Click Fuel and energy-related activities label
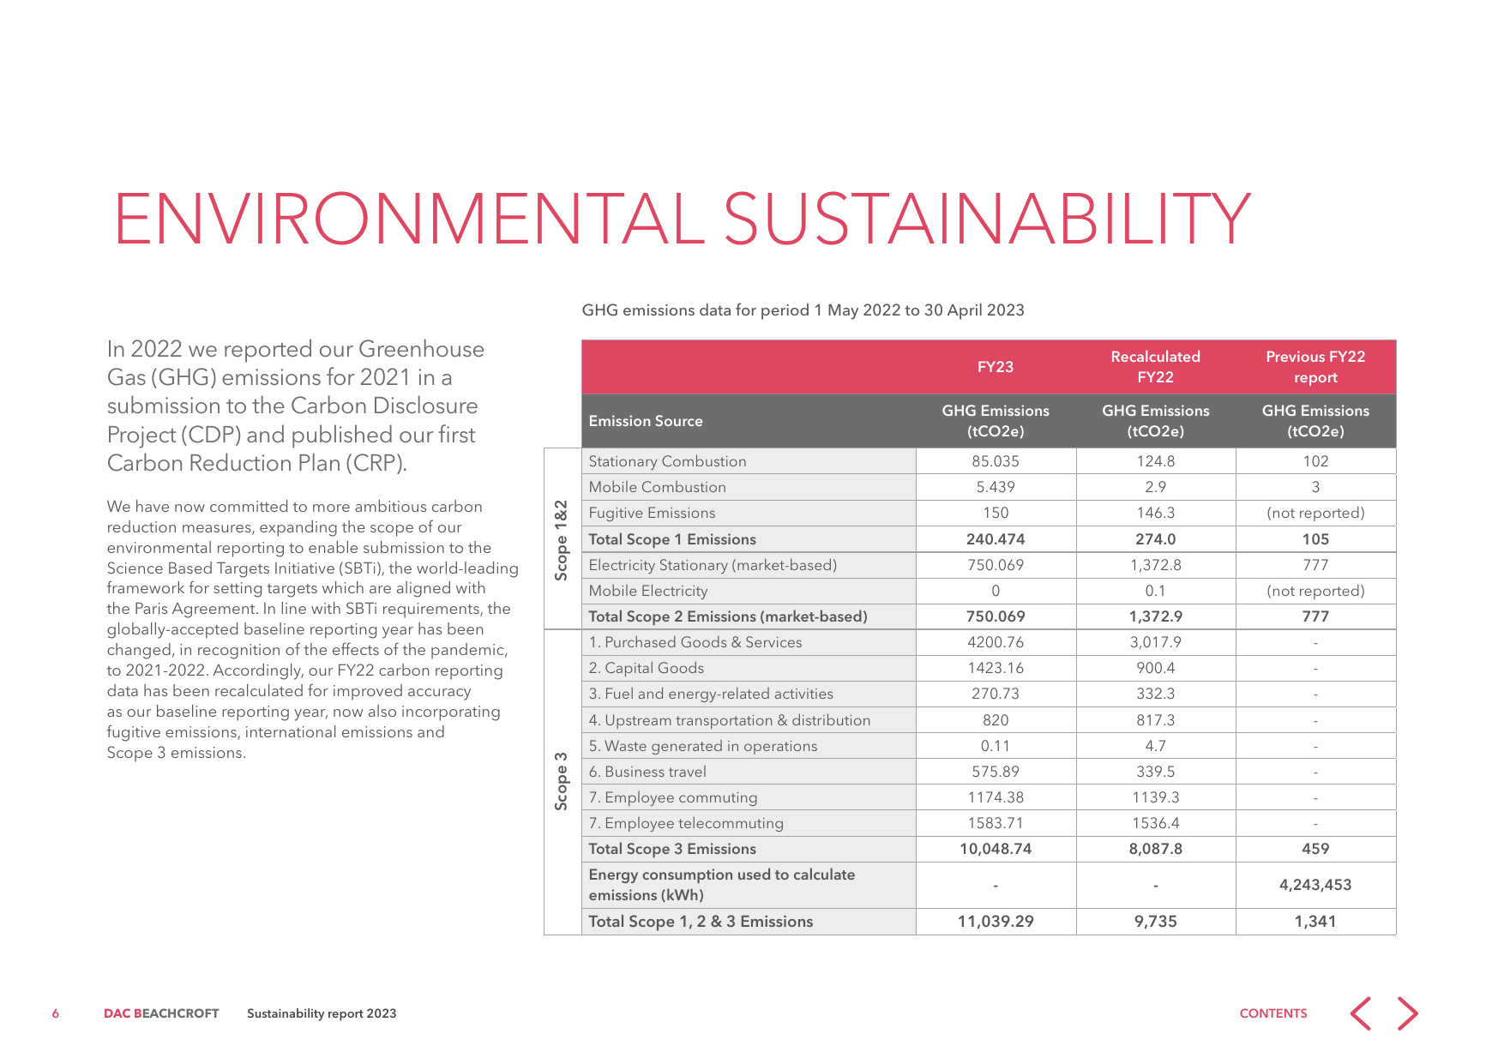 (711, 694)
